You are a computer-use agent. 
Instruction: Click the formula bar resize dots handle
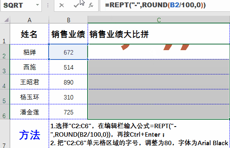pos(48,5)
